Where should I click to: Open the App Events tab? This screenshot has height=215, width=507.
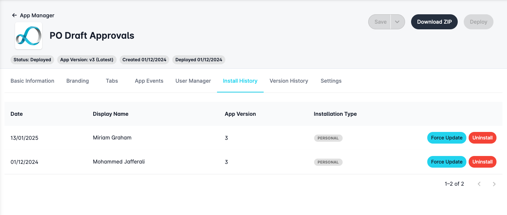149,81
